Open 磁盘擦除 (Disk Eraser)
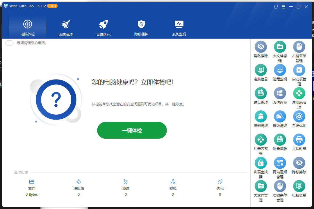 [280, 140]
